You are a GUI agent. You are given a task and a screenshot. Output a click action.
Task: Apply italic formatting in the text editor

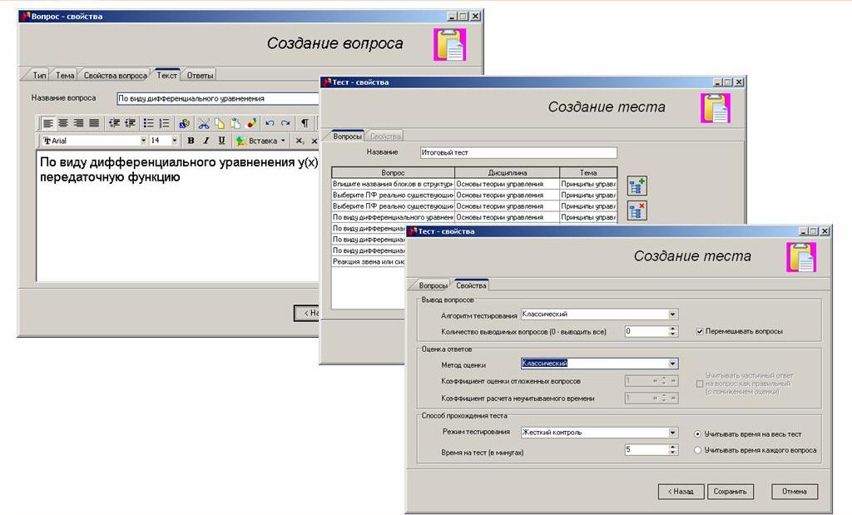click(x=206, y=139)
